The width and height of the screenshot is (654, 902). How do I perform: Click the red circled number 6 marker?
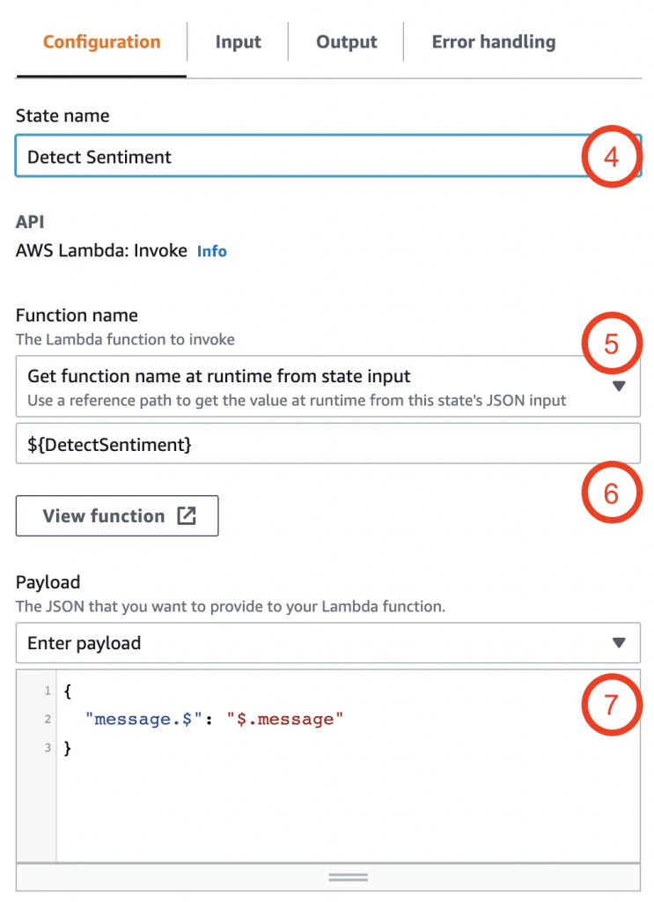point(612,493)
